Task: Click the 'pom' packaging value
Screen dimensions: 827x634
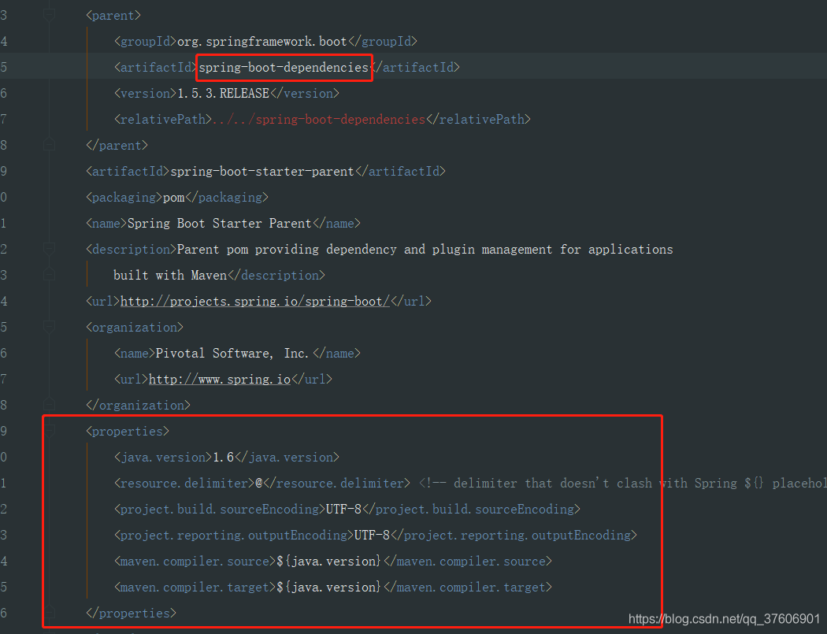Action: point(173,197)
